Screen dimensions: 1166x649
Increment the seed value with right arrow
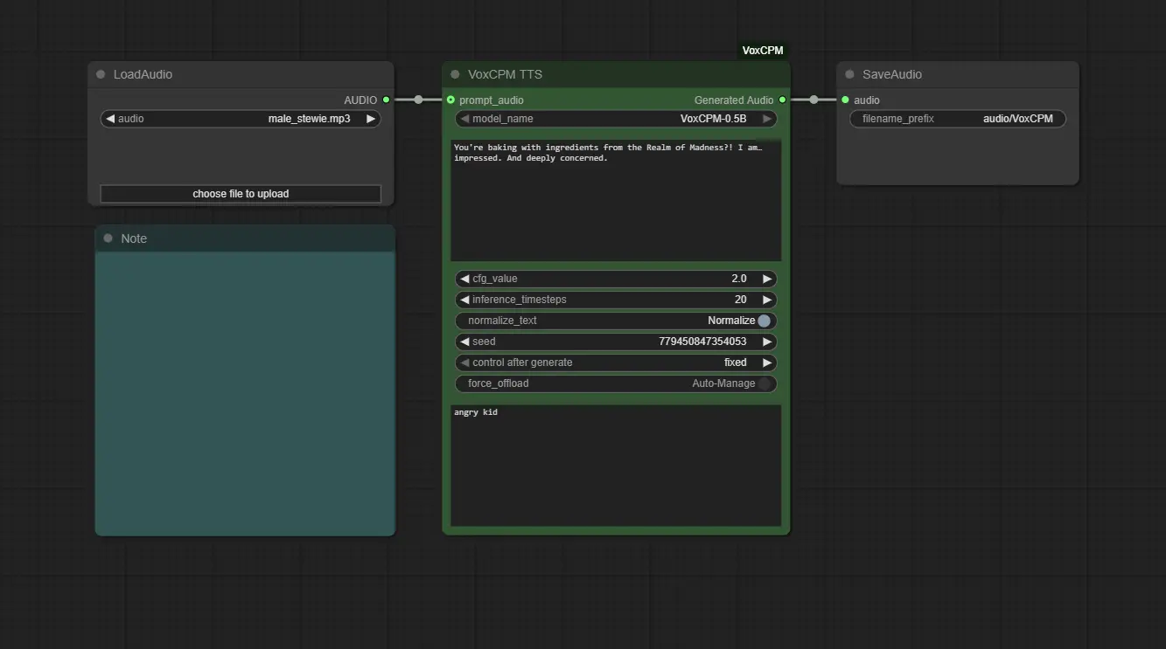pos(767,342)
